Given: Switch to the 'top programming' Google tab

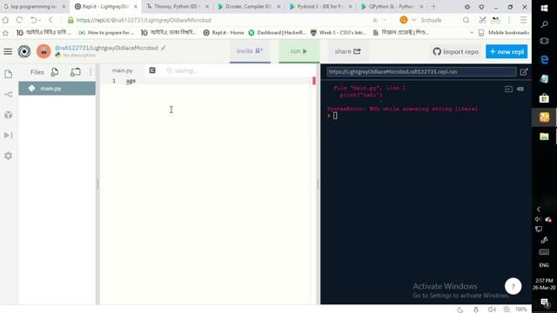Looking at the screenshot, I should [34, 6].
